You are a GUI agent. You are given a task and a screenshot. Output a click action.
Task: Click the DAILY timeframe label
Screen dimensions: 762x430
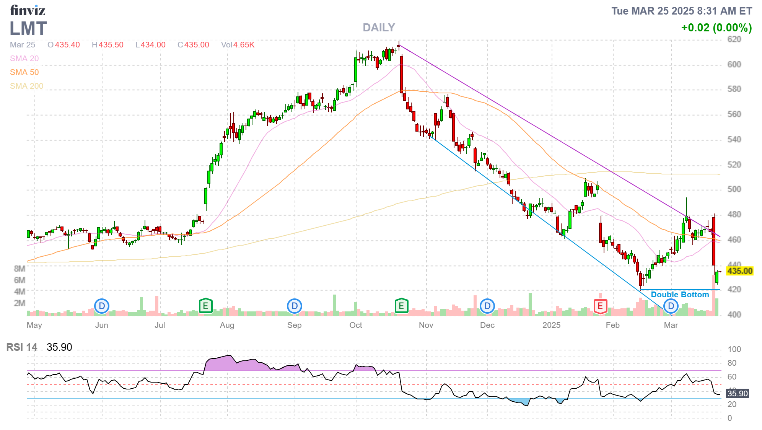[379, 28]
